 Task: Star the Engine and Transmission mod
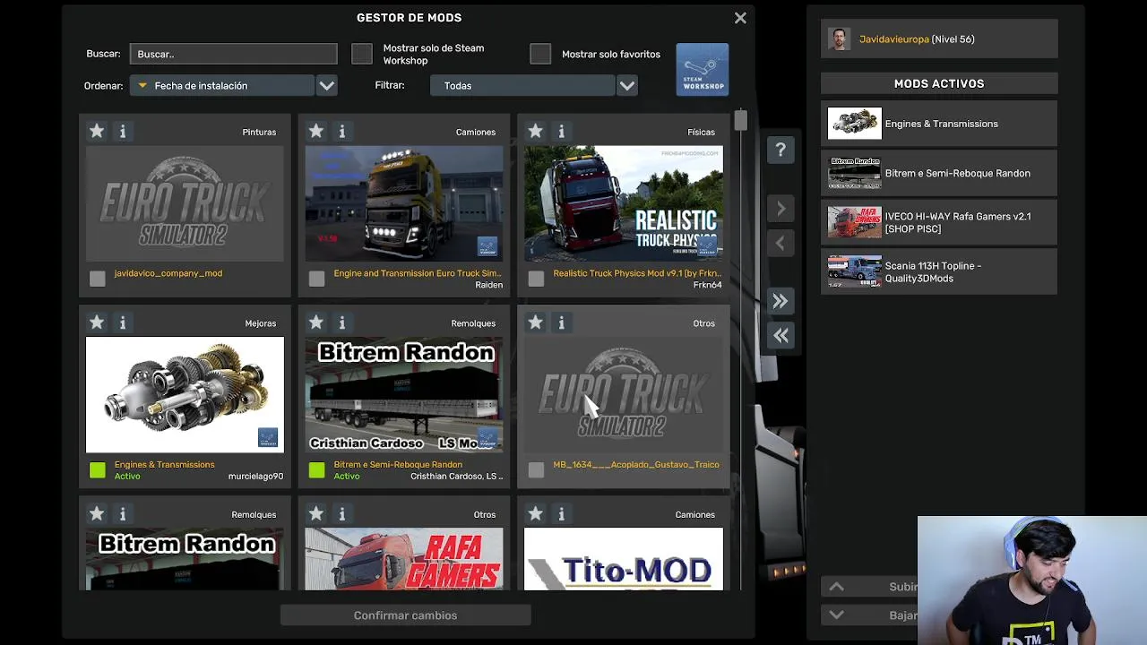click(316, 132)
